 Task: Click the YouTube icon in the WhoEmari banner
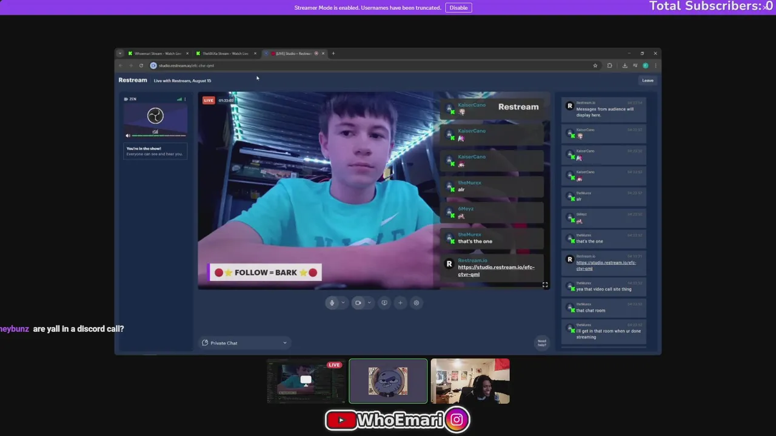[341, 420]
